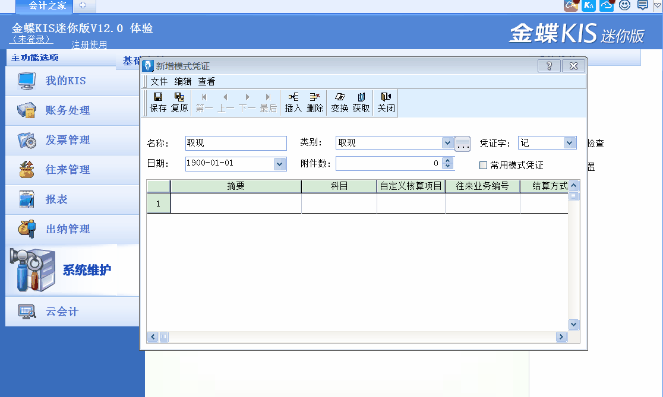Expand the 日期 date picker dropdown
The width and height of the screenshot is (663, 397).
280,164
